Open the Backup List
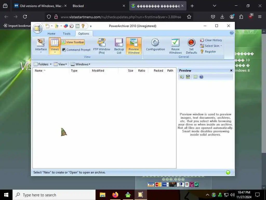266x200 pixels. [x=119, y=46]
